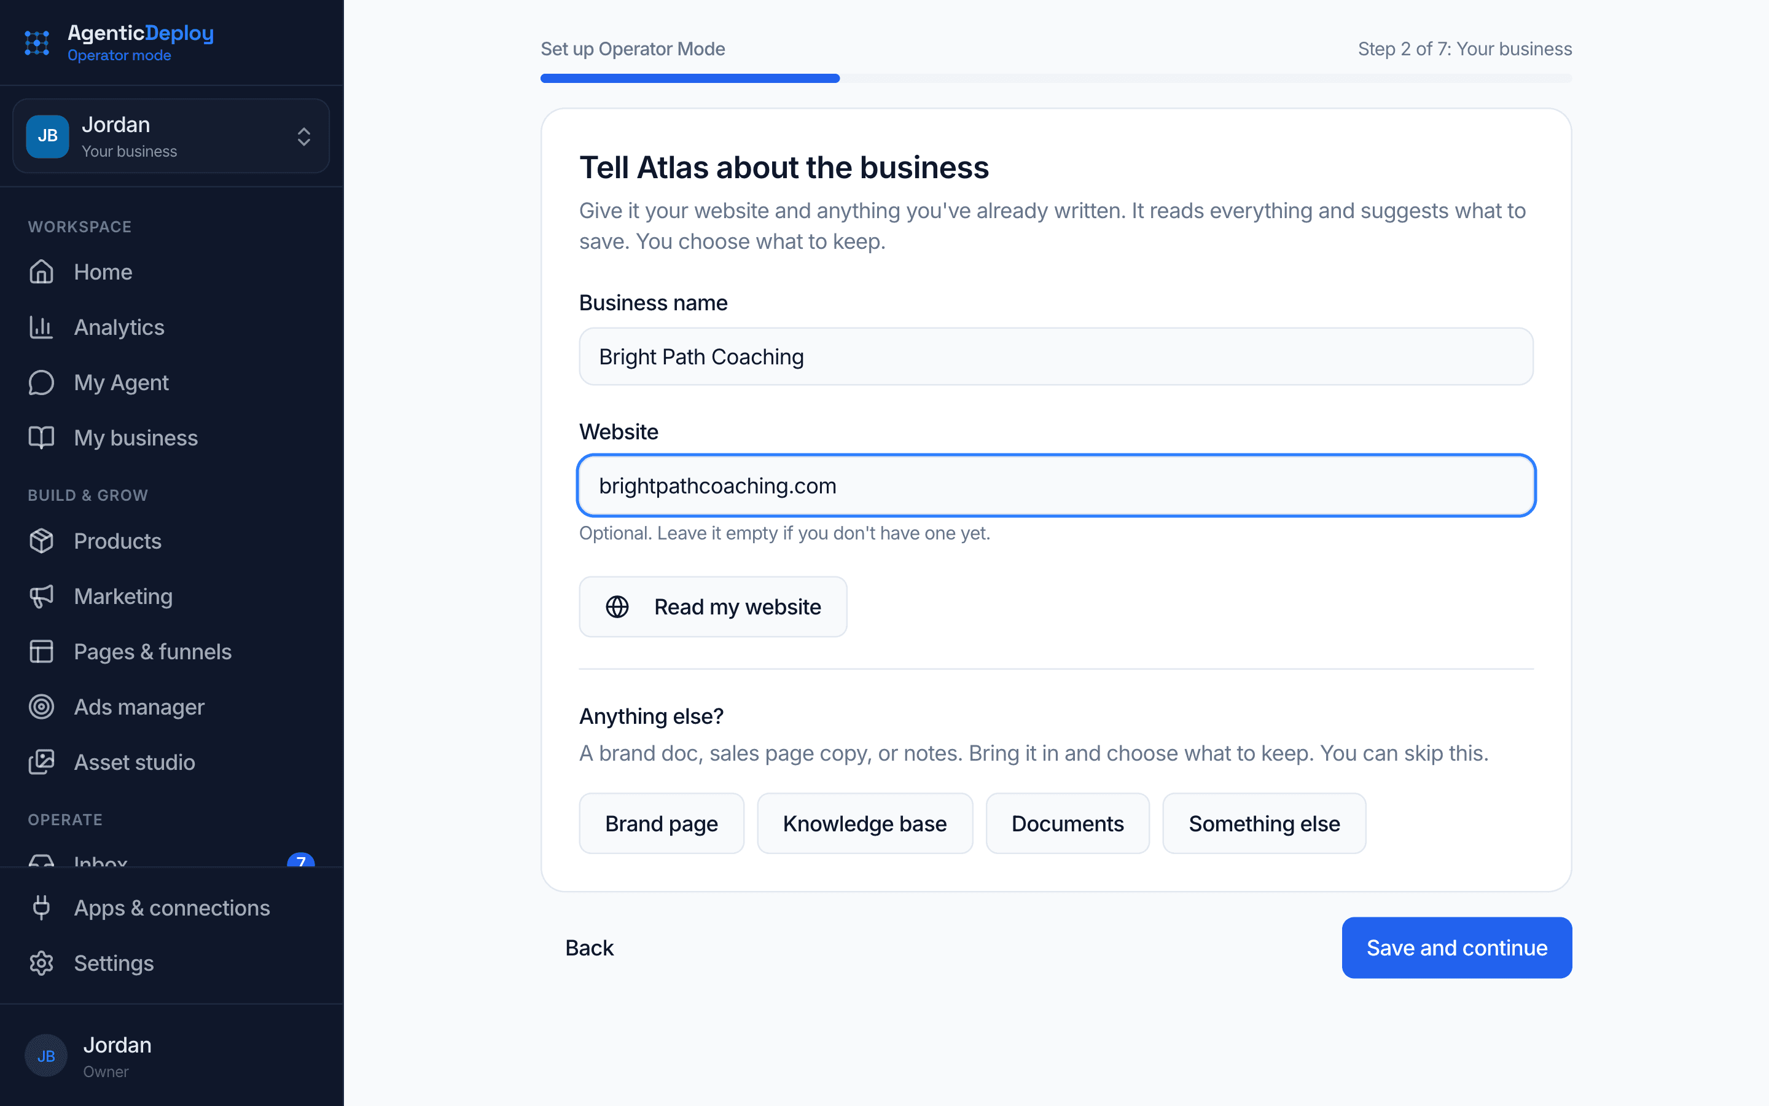This screenshot has width=1769, height=1106.
Task: Click the JB avatar beside Jordan Owner
Action: 46,1056
